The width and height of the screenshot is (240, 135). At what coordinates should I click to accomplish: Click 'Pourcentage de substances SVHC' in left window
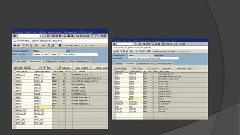[87, 78]
